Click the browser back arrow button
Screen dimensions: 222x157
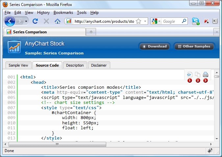click(x=10, y=21)
